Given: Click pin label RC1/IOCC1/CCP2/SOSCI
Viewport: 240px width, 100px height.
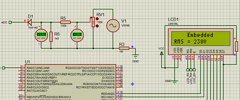Looking at the screenshot, I should (98, 71).
